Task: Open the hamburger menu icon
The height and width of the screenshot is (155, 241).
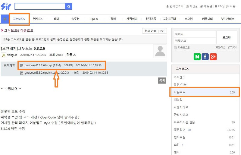Action: [x=5, y=19]
